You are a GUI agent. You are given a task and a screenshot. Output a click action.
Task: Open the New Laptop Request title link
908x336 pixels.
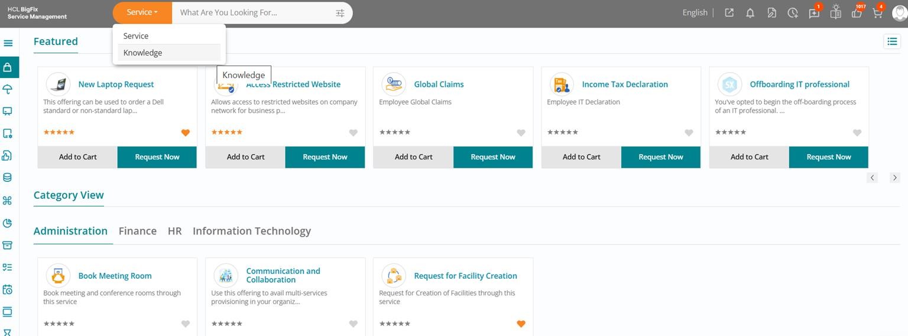tap(116, 84)
